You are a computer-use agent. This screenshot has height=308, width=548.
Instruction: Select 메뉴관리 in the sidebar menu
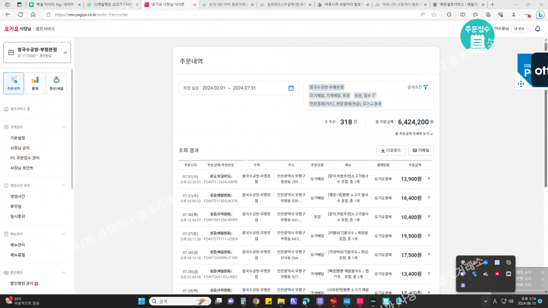coord(17,245)
